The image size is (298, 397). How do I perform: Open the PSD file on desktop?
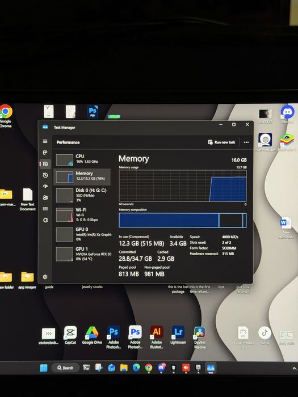click(x=93, y=112)
